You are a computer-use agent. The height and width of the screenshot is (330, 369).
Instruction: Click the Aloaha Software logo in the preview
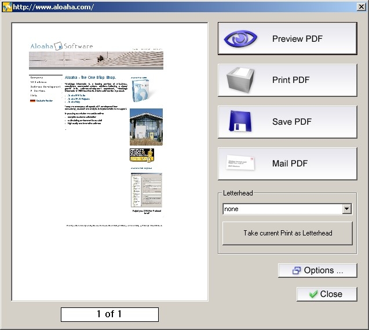pos(61,46)
